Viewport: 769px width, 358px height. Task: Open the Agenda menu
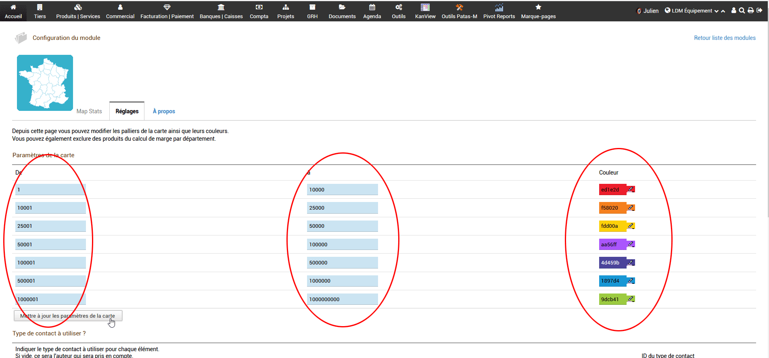372,11
